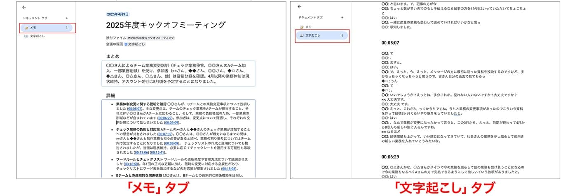Add a document tab using right panel plus
577x196 pixels.
342,18
